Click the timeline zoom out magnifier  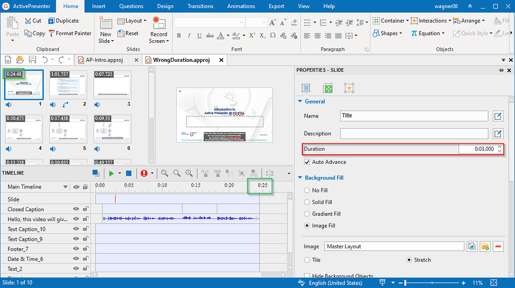(x=177, y=173)
